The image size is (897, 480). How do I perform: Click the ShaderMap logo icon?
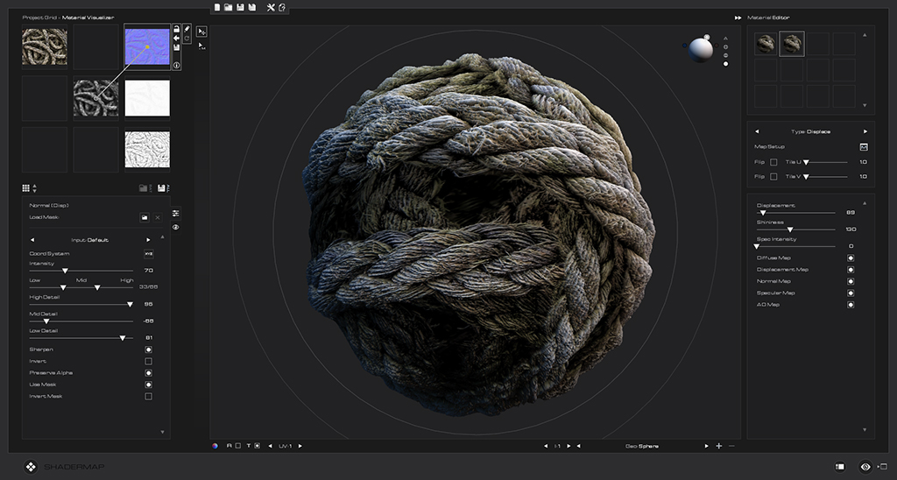coord(30,467)
